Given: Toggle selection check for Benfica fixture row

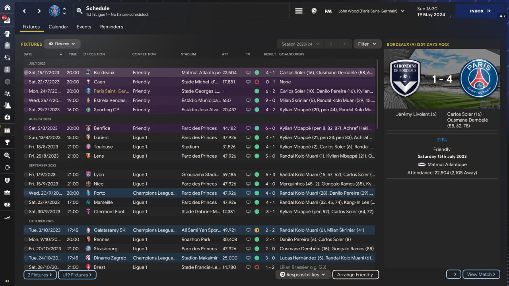Looking at the screenshot, I should pyautogui.click(x=26, y=128).
